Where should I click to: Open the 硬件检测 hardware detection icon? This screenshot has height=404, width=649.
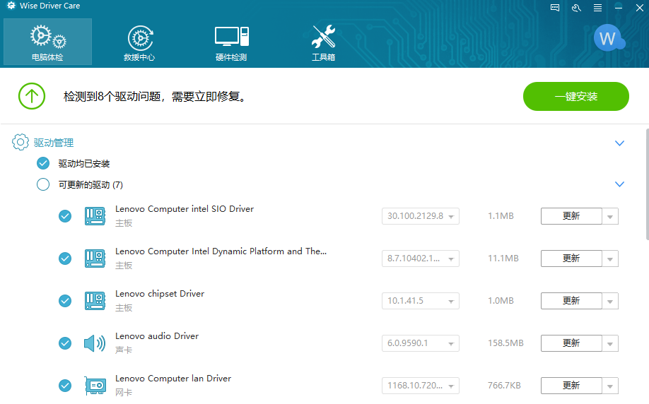(x=231, y=42)
